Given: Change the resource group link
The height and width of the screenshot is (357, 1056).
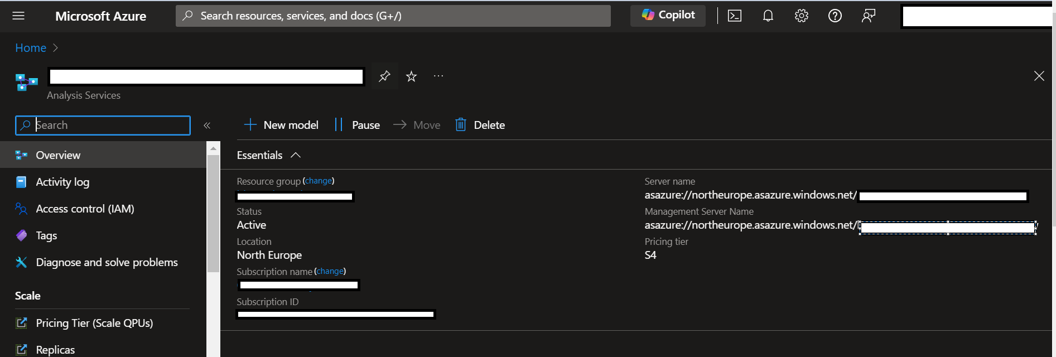Looking at the screenshot, I should [x=319, y=181].
